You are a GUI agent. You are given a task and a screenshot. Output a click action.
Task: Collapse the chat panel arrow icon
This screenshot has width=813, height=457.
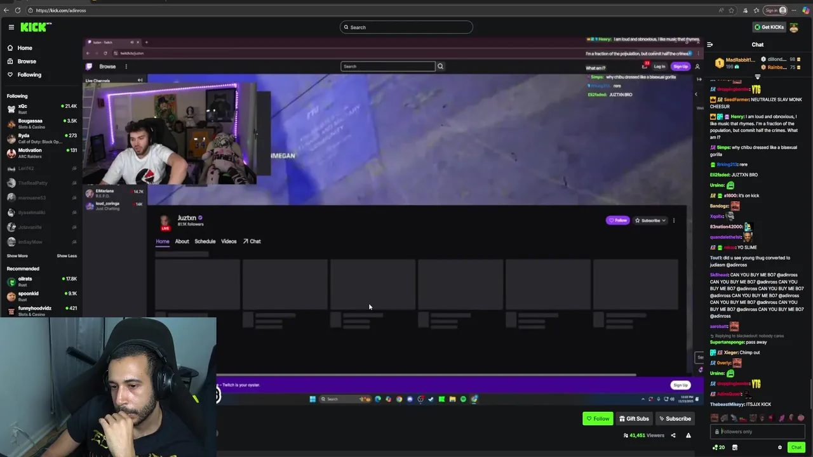[x=709, y=44]
